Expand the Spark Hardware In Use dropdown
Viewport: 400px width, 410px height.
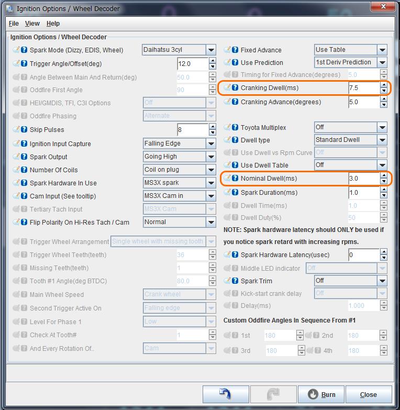[180, 183]
